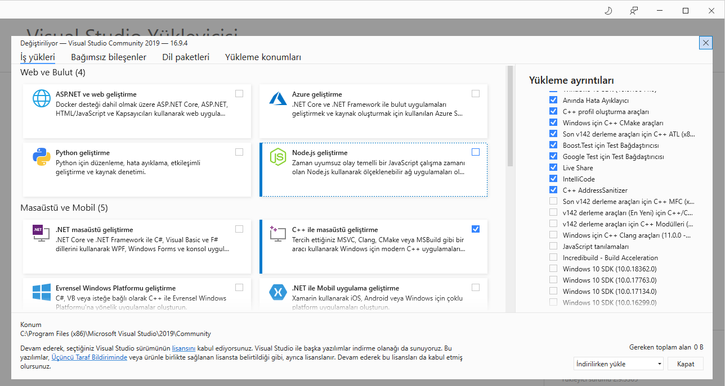
Task: Enable the Node.js geliştirme workload checkbox
Action: 476,152
